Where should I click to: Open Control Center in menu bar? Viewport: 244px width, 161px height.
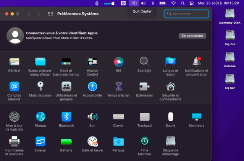[191, 3]
